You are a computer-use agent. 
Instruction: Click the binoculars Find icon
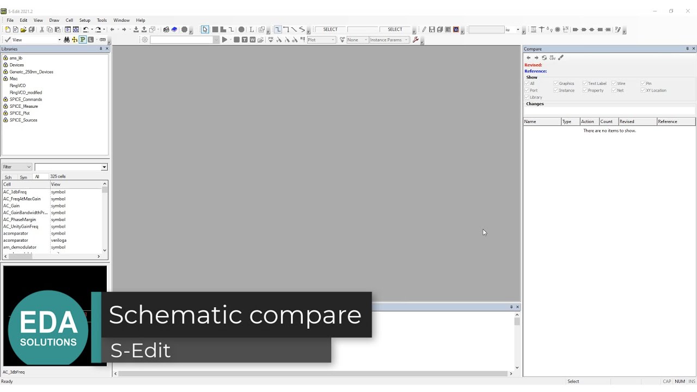pyautogui.click(x=66, y=40)
